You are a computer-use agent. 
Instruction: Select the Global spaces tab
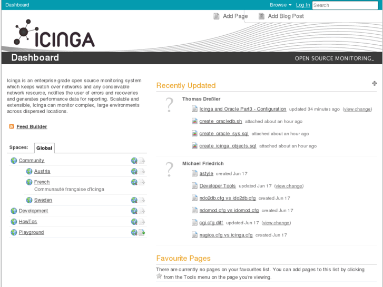point(44,148)
